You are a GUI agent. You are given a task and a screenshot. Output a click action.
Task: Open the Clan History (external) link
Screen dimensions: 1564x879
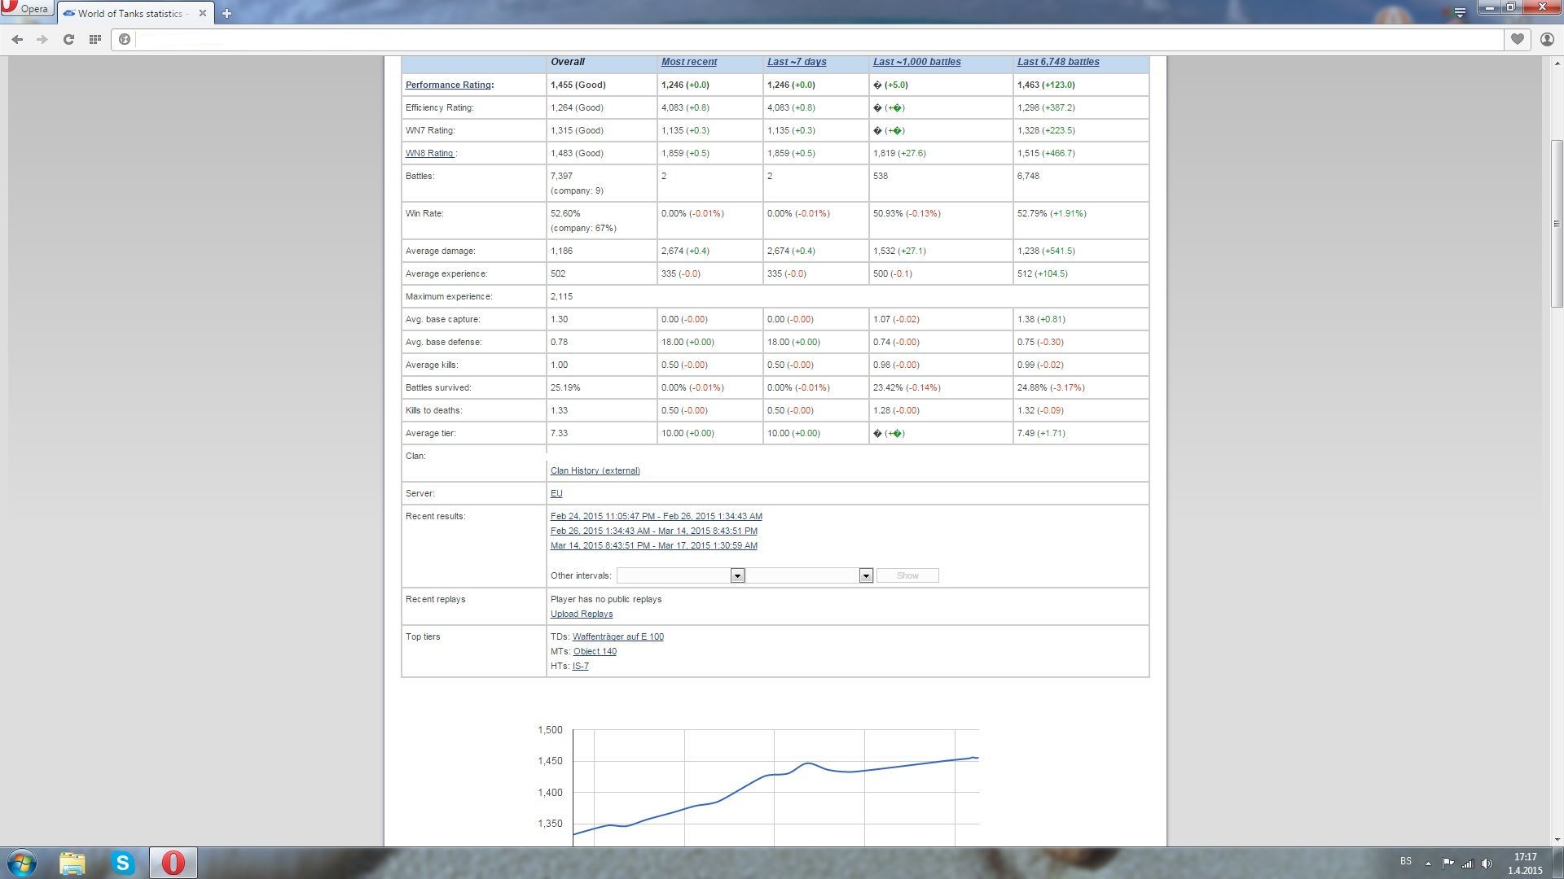[595, 470]
